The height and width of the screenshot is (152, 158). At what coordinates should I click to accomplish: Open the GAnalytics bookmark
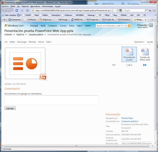[x=55, y=15]
